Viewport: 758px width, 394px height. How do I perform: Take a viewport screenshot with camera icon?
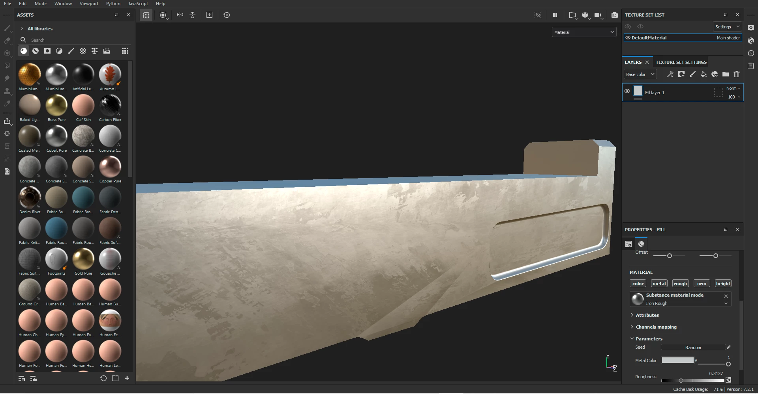(615, 15)
